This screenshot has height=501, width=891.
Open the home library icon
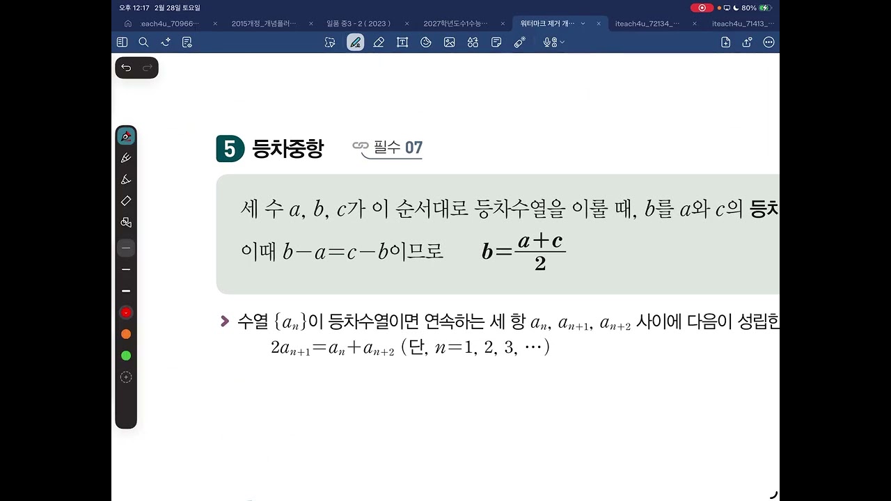(127, 24)
